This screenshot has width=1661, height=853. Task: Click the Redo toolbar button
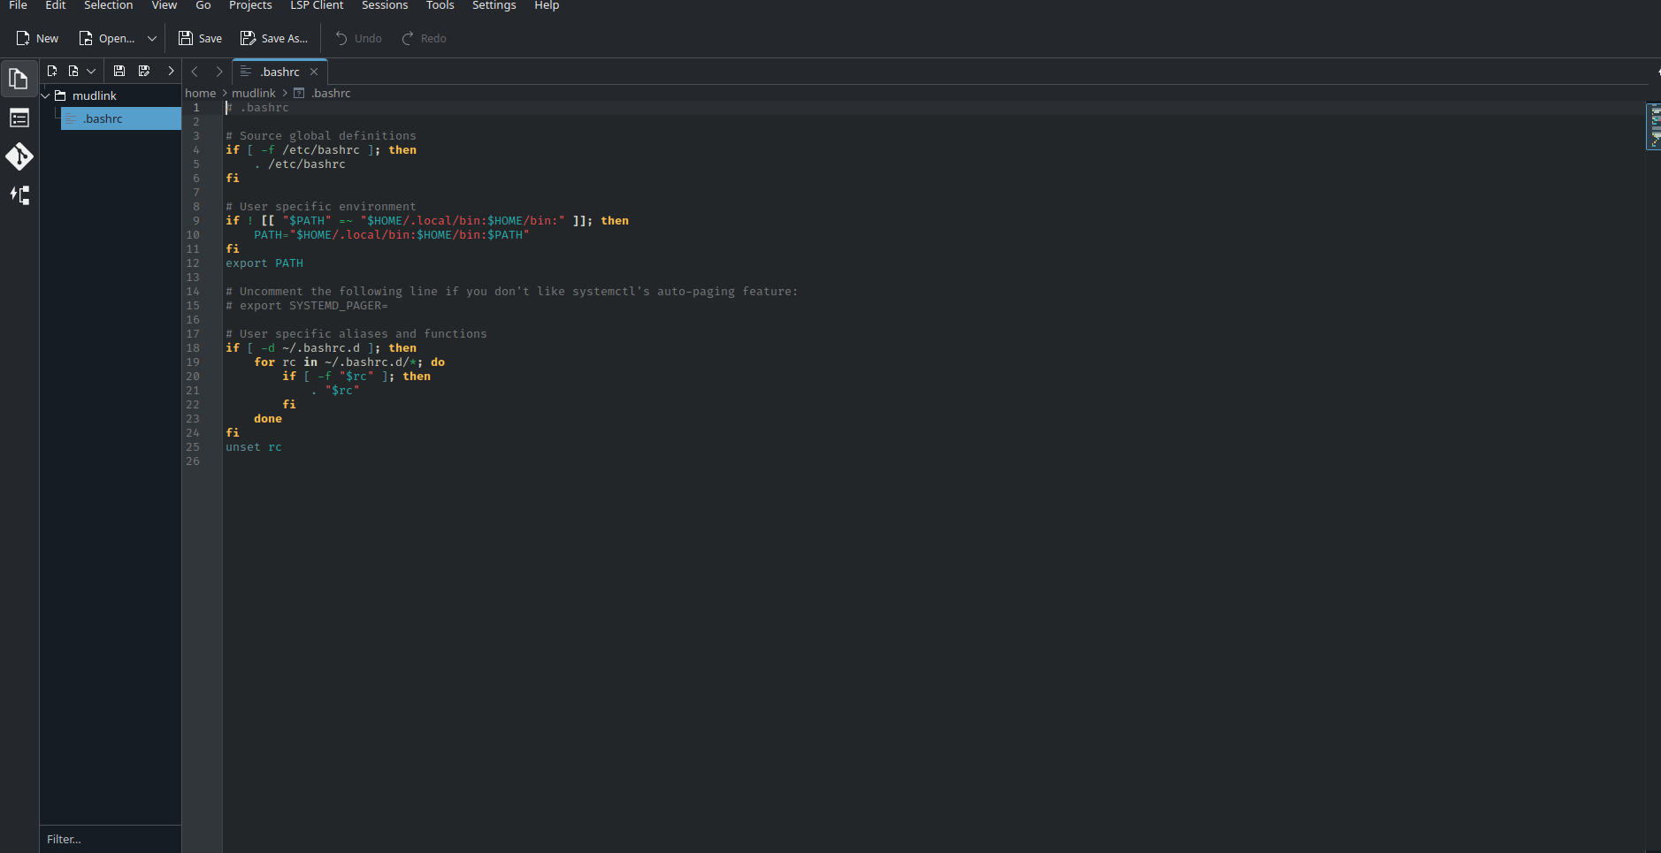tap(425, 39)
